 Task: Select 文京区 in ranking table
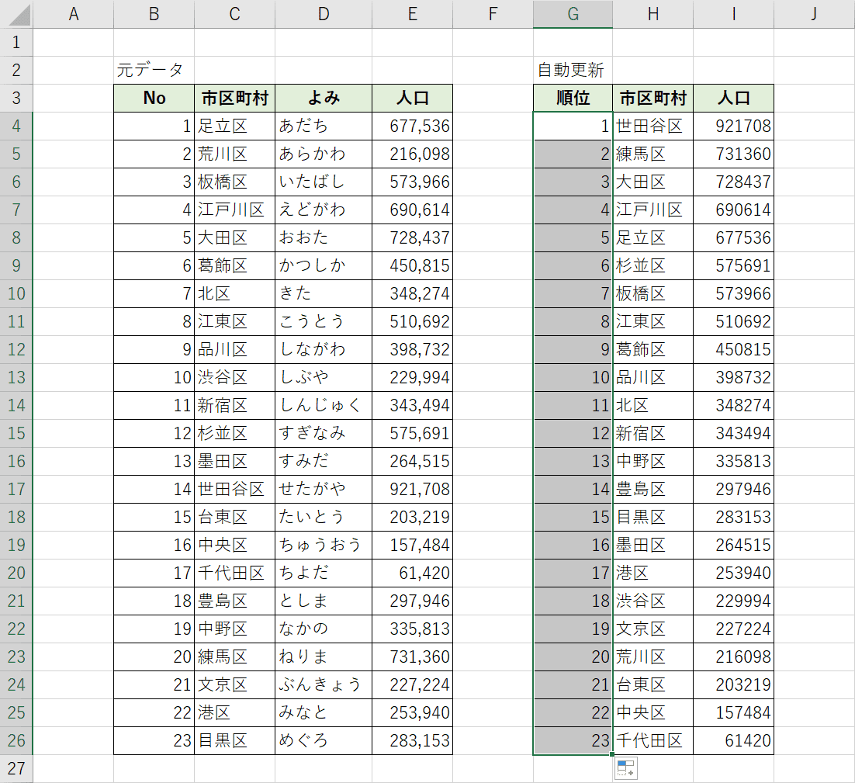(652, 629)
